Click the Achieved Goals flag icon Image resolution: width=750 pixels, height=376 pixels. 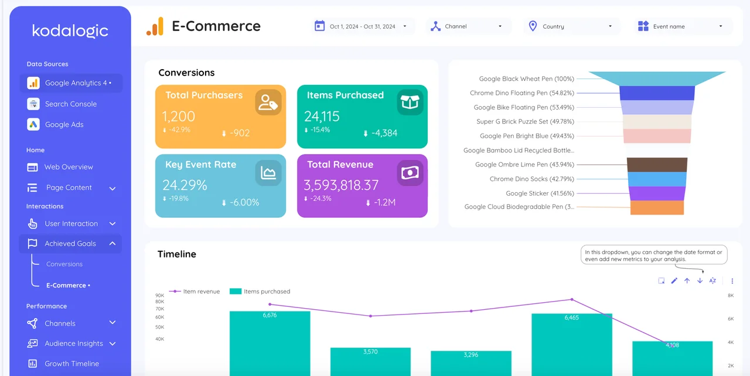tap(33, 244)
